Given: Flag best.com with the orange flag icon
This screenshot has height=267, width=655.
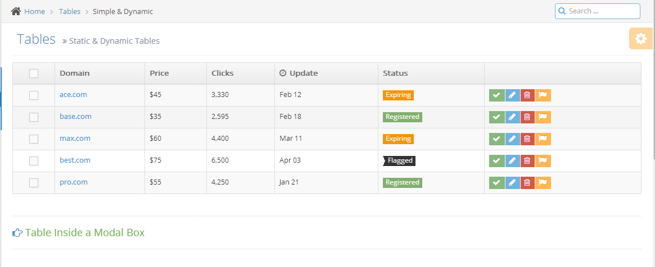Looking at the screenshot, I should click(543, 161).
